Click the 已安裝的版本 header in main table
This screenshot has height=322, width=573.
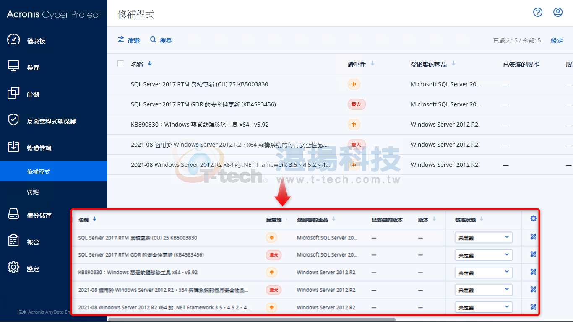coord(521,64)
